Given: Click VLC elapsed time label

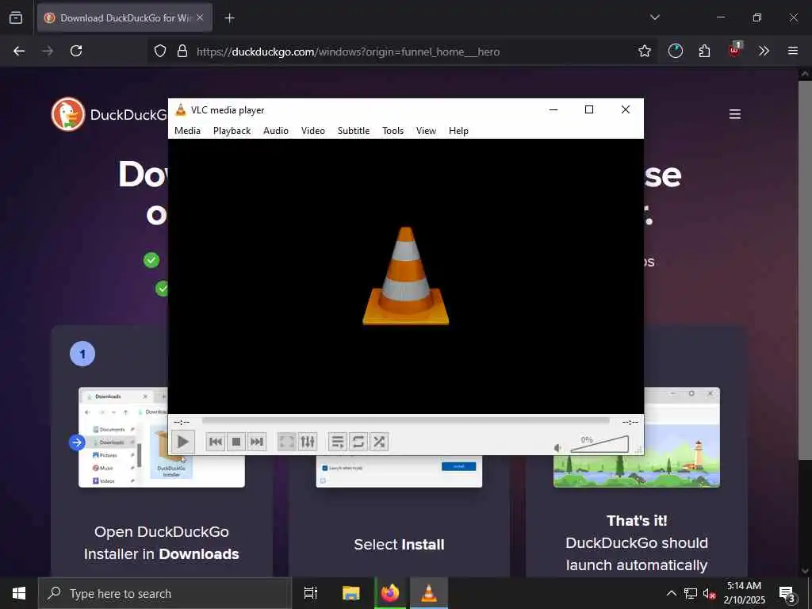Looking at the screenshot, I should [182, 422].
